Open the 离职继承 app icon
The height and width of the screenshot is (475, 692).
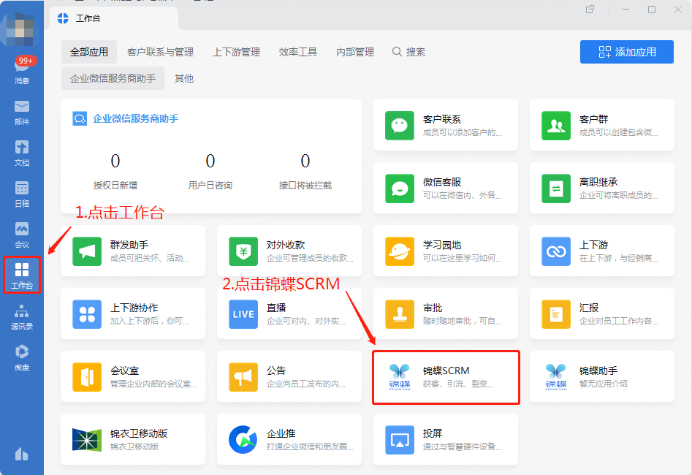[x=555, y=189]
